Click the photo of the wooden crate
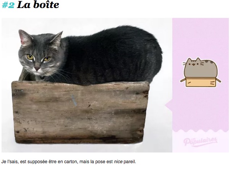The width and height of the screenshot is (230, 183). 80,112
